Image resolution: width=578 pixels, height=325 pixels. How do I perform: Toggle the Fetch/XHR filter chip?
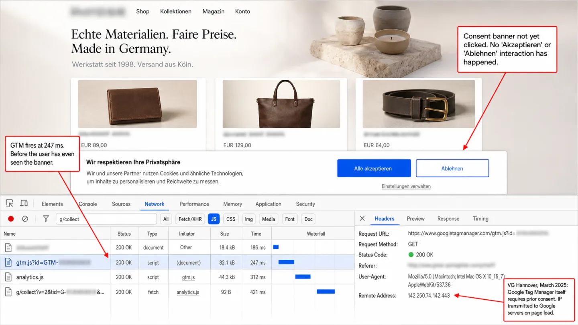[190, 219]
